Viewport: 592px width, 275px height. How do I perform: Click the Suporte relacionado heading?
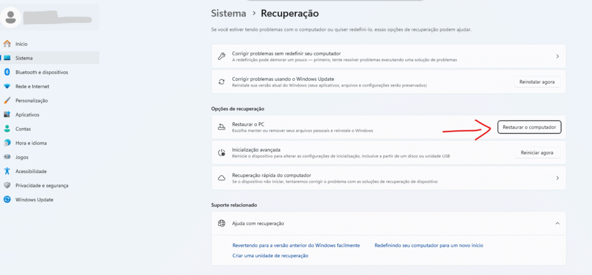coord(234,205)
